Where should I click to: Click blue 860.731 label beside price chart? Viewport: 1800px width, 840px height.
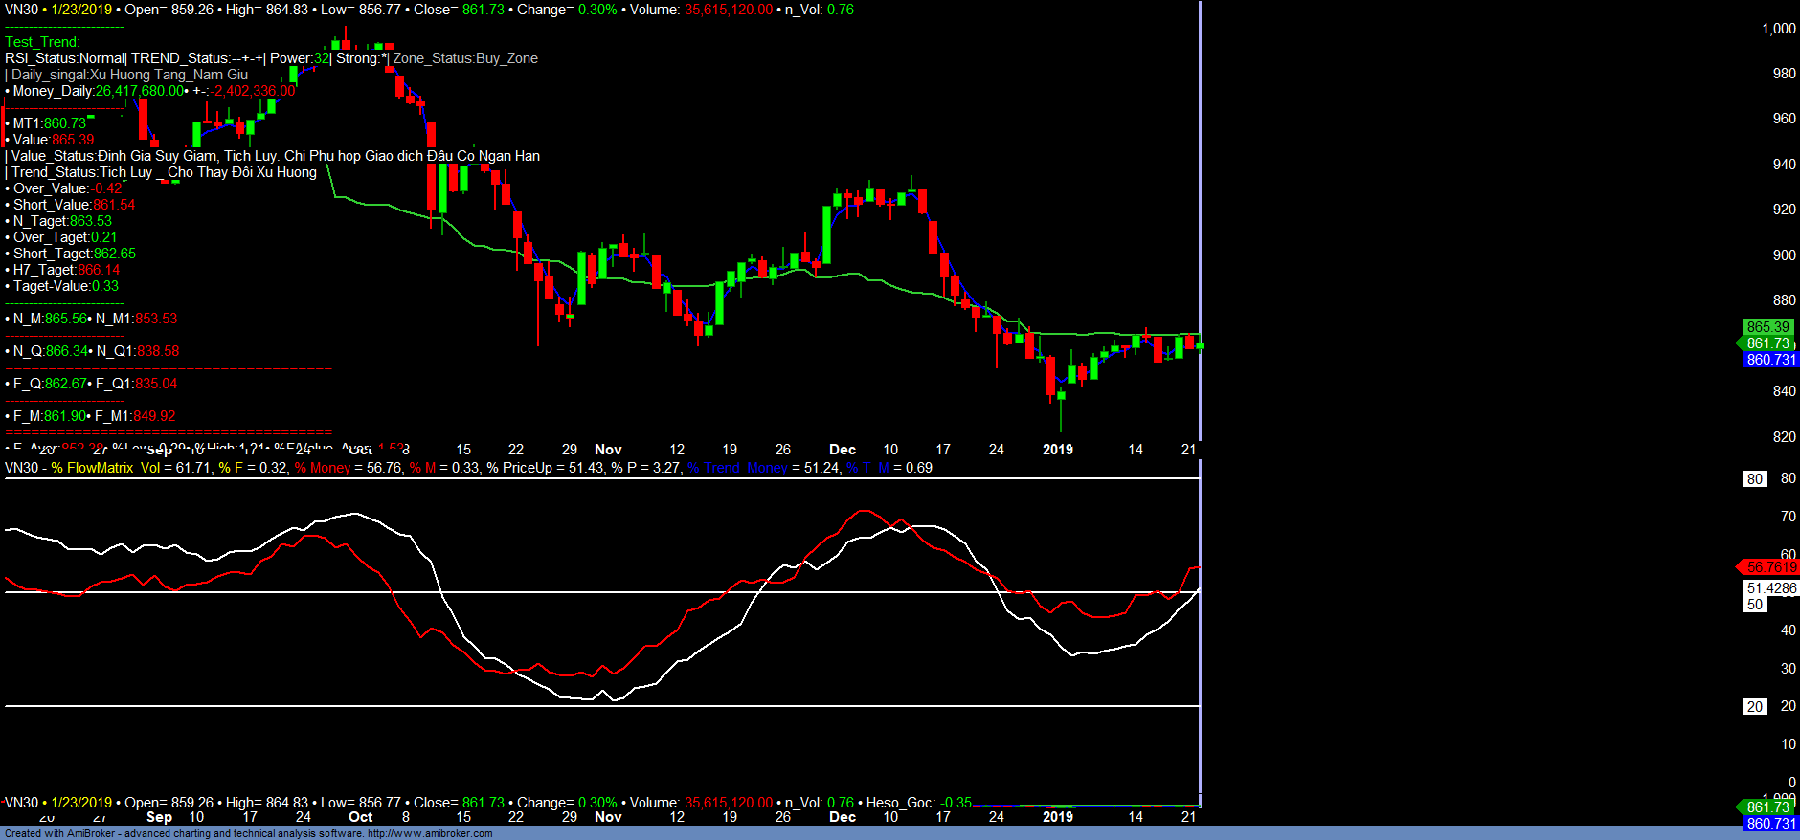[1770, 360]
